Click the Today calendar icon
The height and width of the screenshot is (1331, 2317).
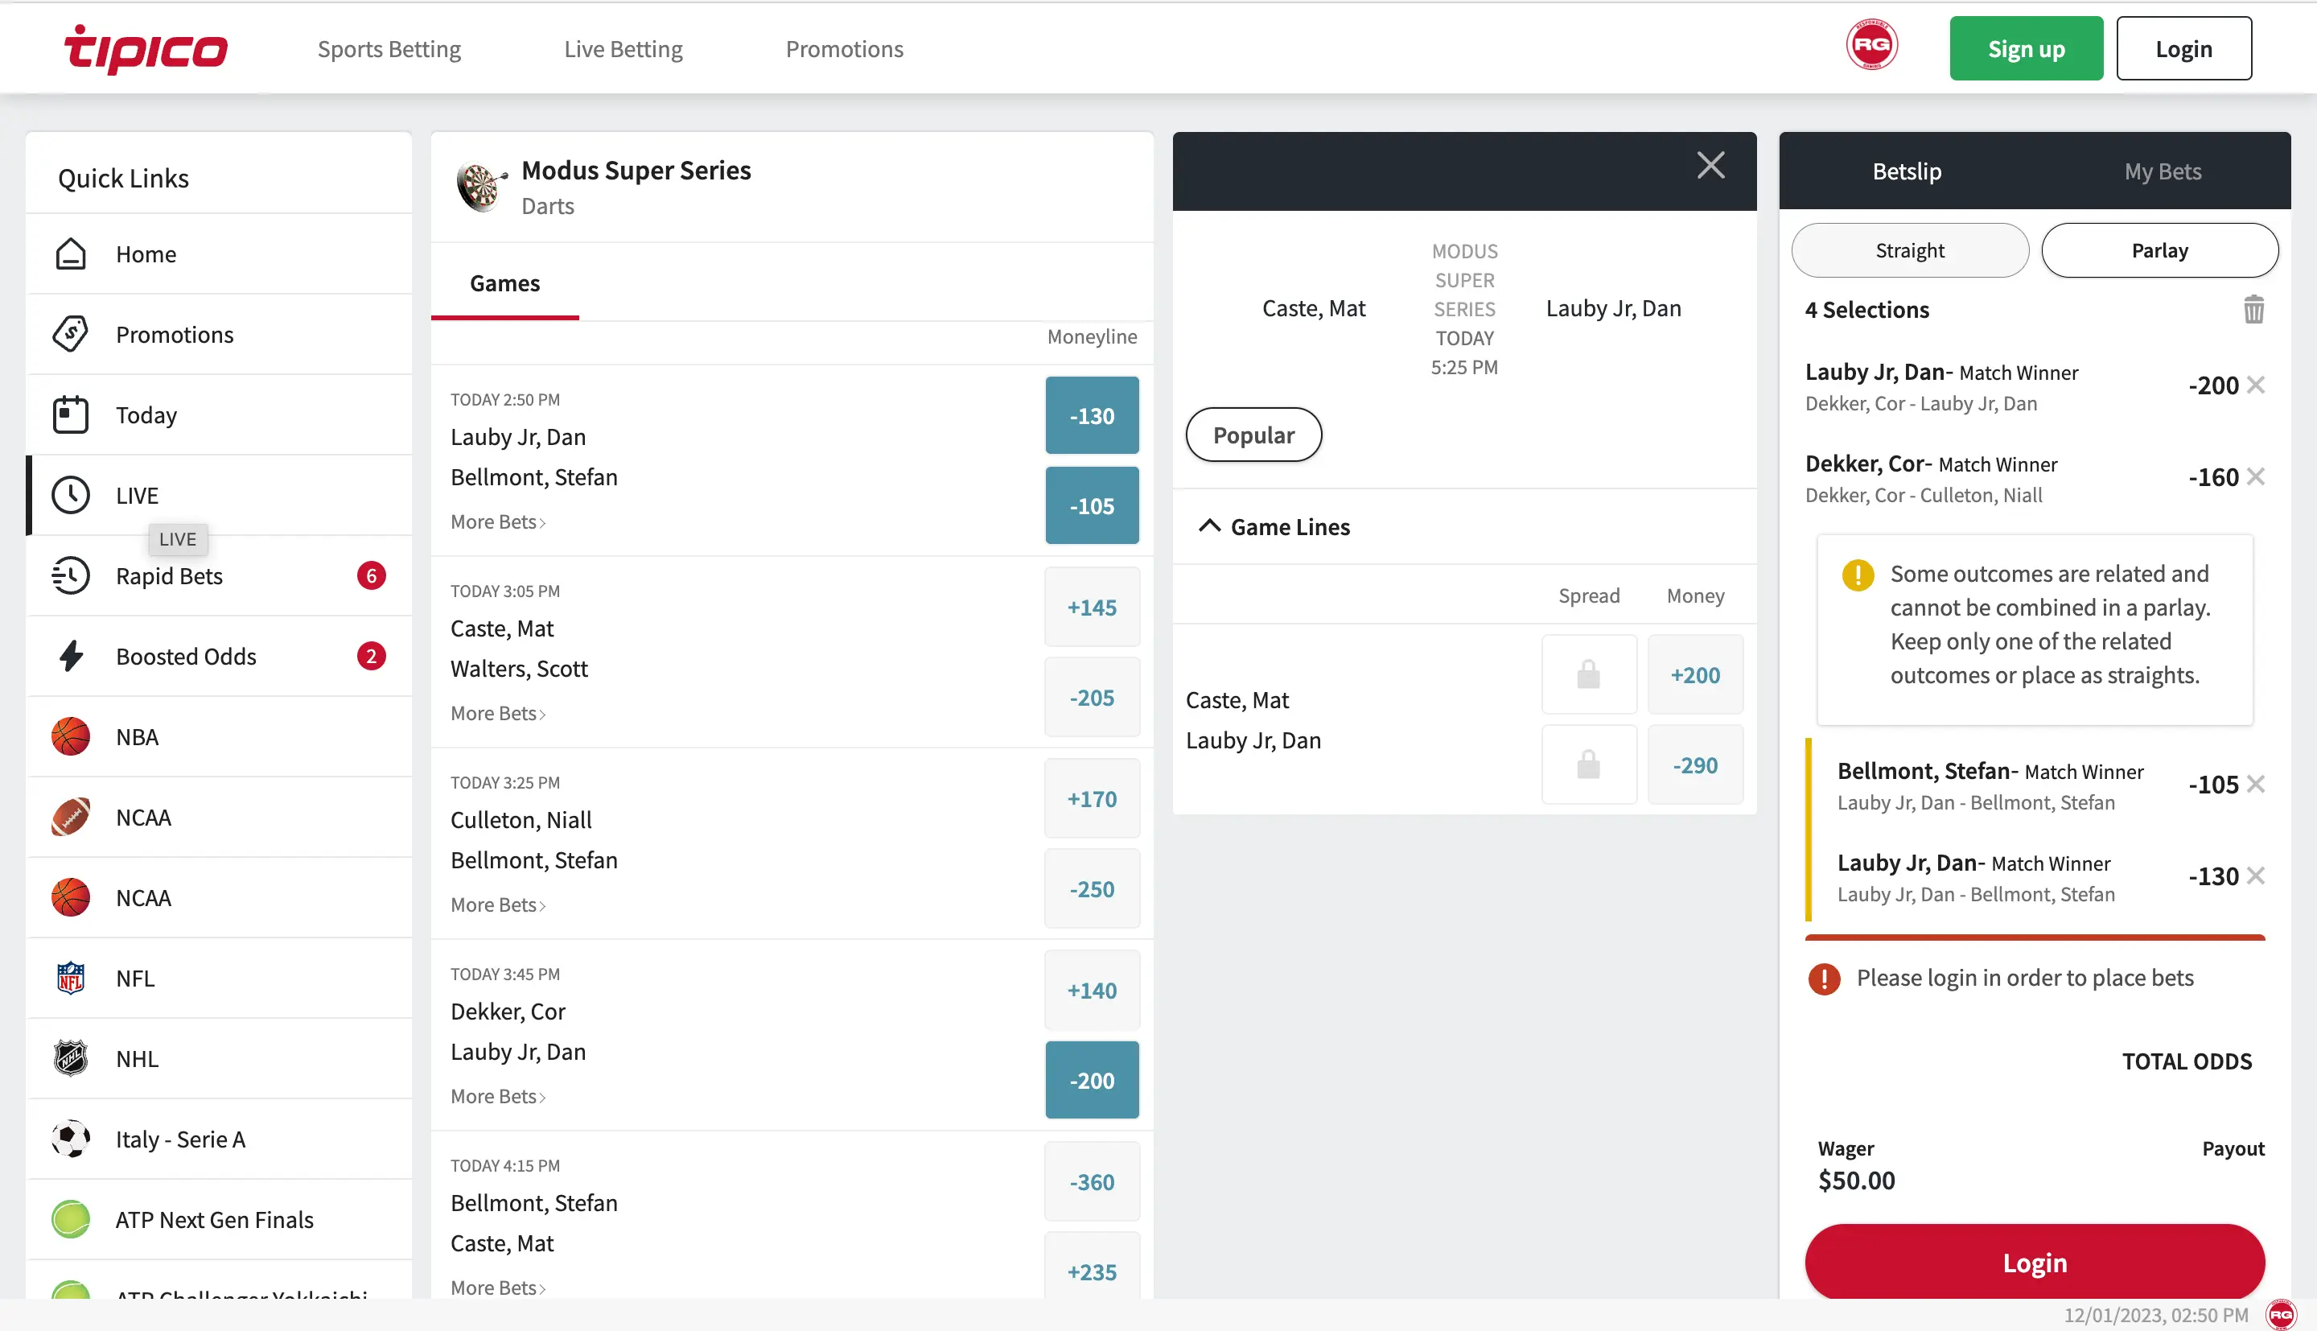click(70, 415)
